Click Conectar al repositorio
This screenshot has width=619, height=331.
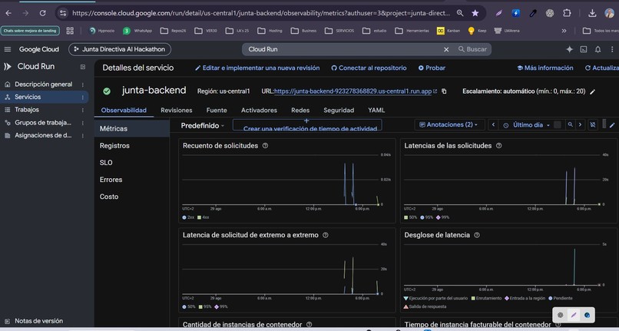(369, 68)
